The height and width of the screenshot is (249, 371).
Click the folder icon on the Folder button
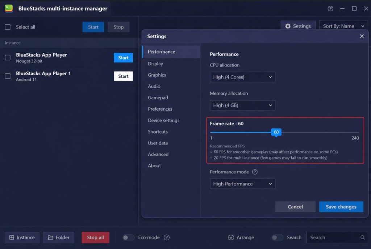50,237
